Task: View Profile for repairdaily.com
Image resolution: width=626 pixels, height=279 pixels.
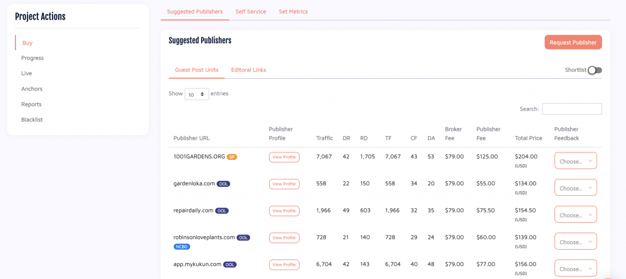Action: click(284, 211)
